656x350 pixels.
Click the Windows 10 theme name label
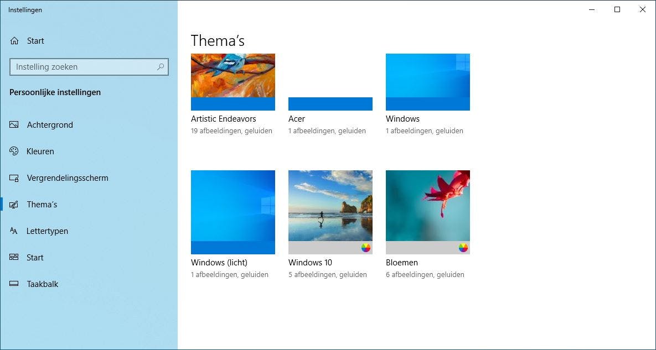coord(310,263)
